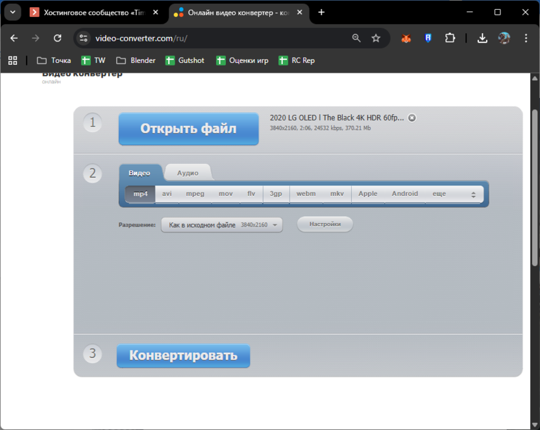Select webm as the output format
This screenshot has width=540, height=430.
tap(306, 193)
